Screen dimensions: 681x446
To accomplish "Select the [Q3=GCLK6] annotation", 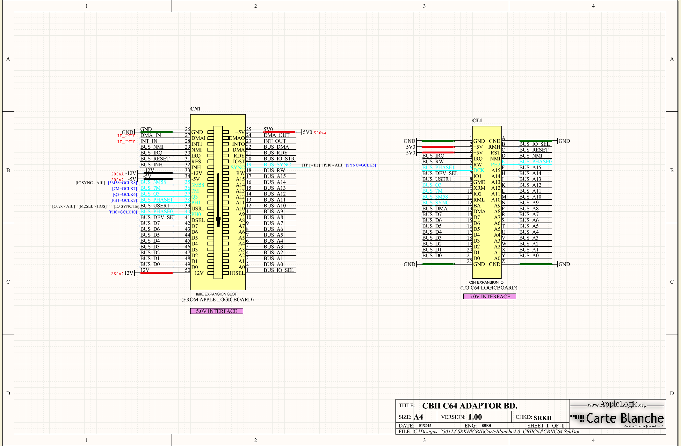I will [125, 194].
